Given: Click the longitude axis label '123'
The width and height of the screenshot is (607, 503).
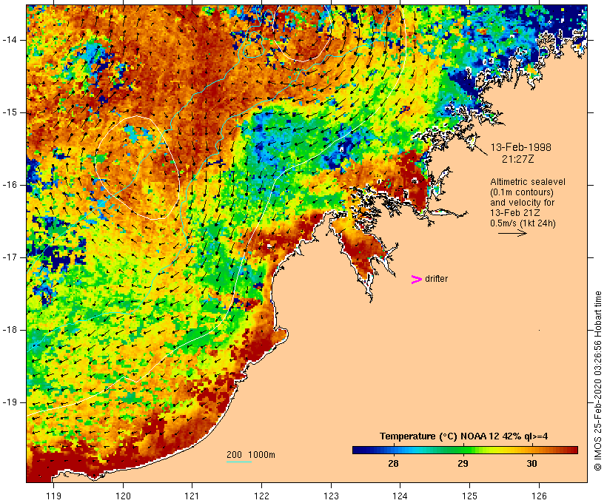Looking at the screenshot, I should tap(331, 496).
